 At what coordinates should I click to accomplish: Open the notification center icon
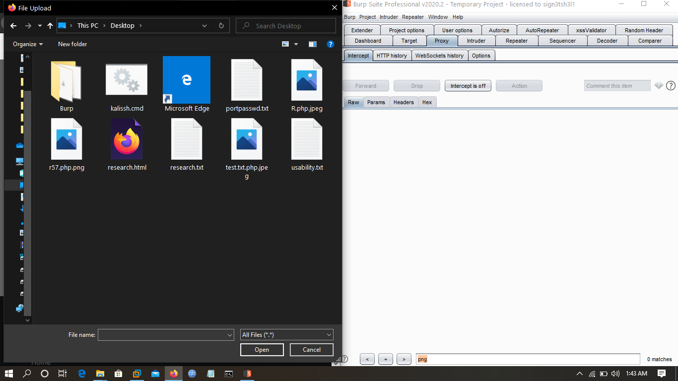(x=662, y=374)
